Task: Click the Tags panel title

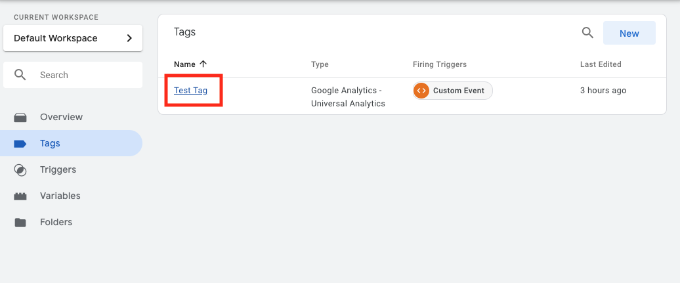Action: (184, 32)
